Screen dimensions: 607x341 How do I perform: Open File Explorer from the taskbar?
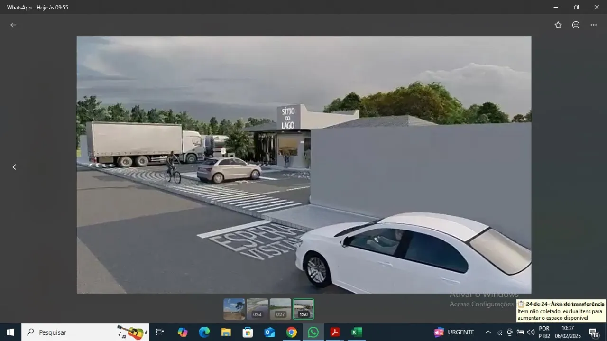tap(226, 332)
